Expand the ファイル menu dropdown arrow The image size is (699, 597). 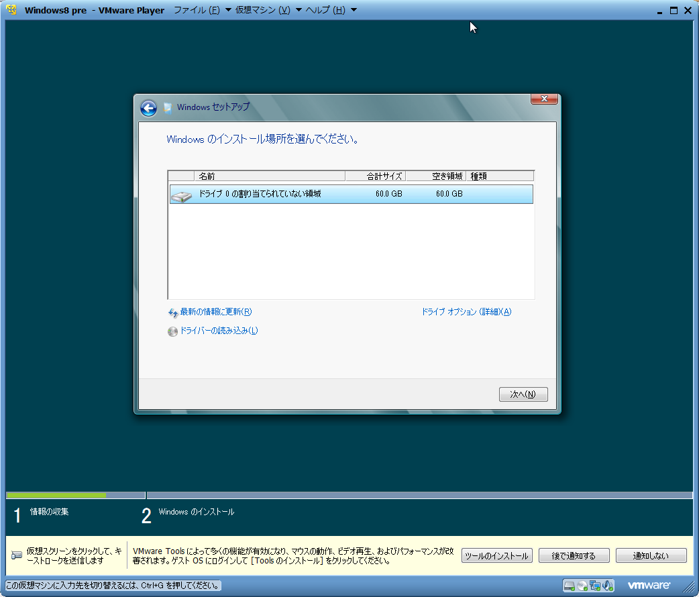tap(228, 10)
